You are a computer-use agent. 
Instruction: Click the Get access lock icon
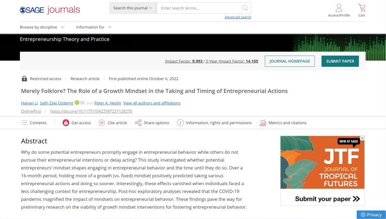(x=66, y=123)
